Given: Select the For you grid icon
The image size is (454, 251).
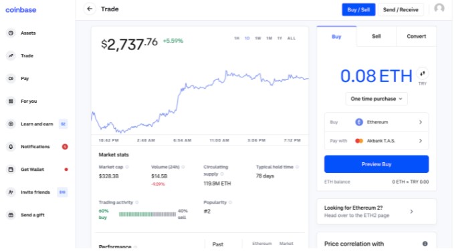Looking at the screenshot, I should coord(11,101).
